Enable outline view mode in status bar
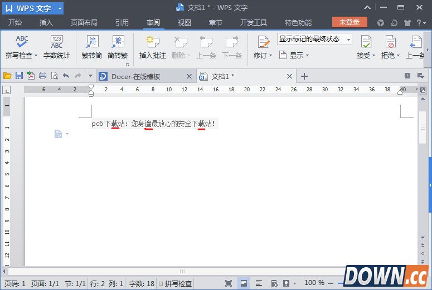This screenshot has height=290, width=432. point(259,283)
